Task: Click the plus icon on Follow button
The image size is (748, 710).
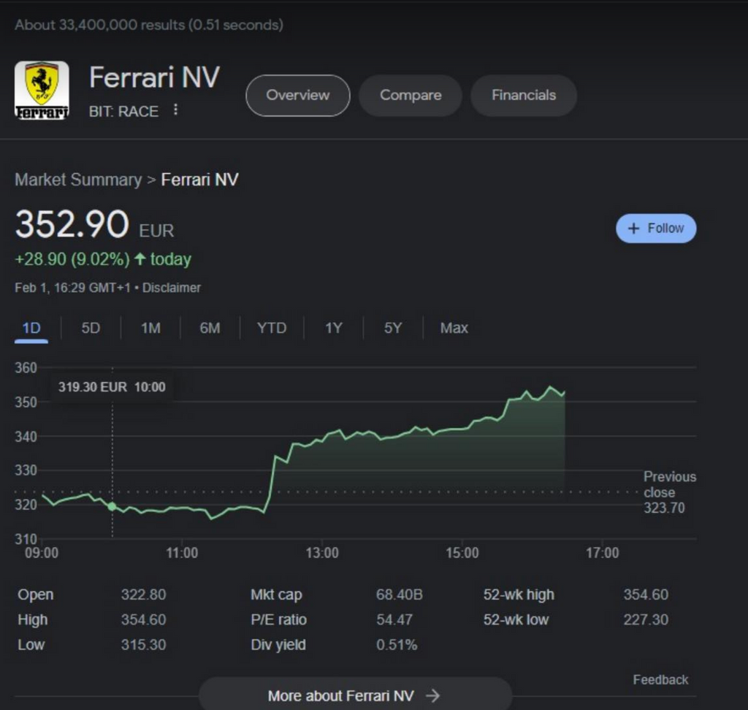Action: (x=633, y=229)
